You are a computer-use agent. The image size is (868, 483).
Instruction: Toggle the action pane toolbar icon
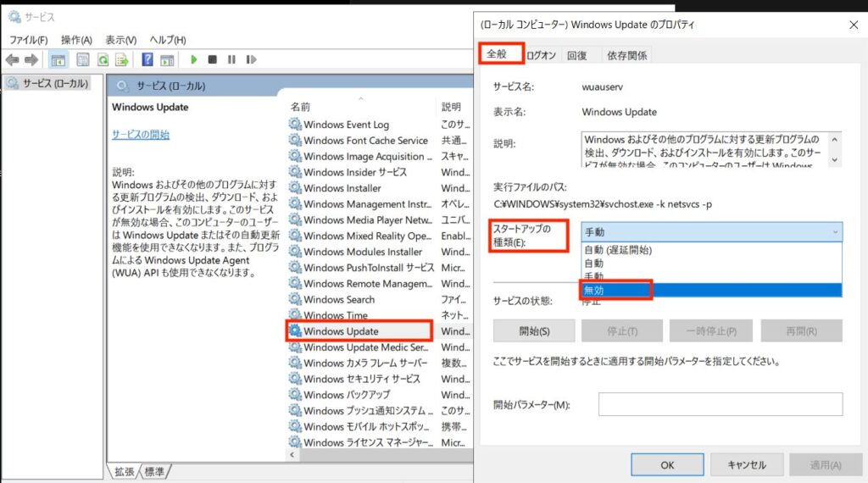pyautogui.click(x=167, y=60)
